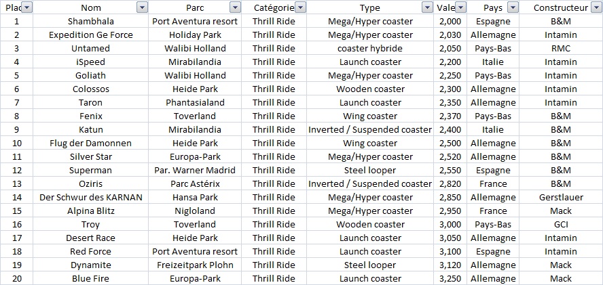The width and height of the screenshot is (603, 285).
Task: Click the Shambhala cell
Action: tap(91, 22)
